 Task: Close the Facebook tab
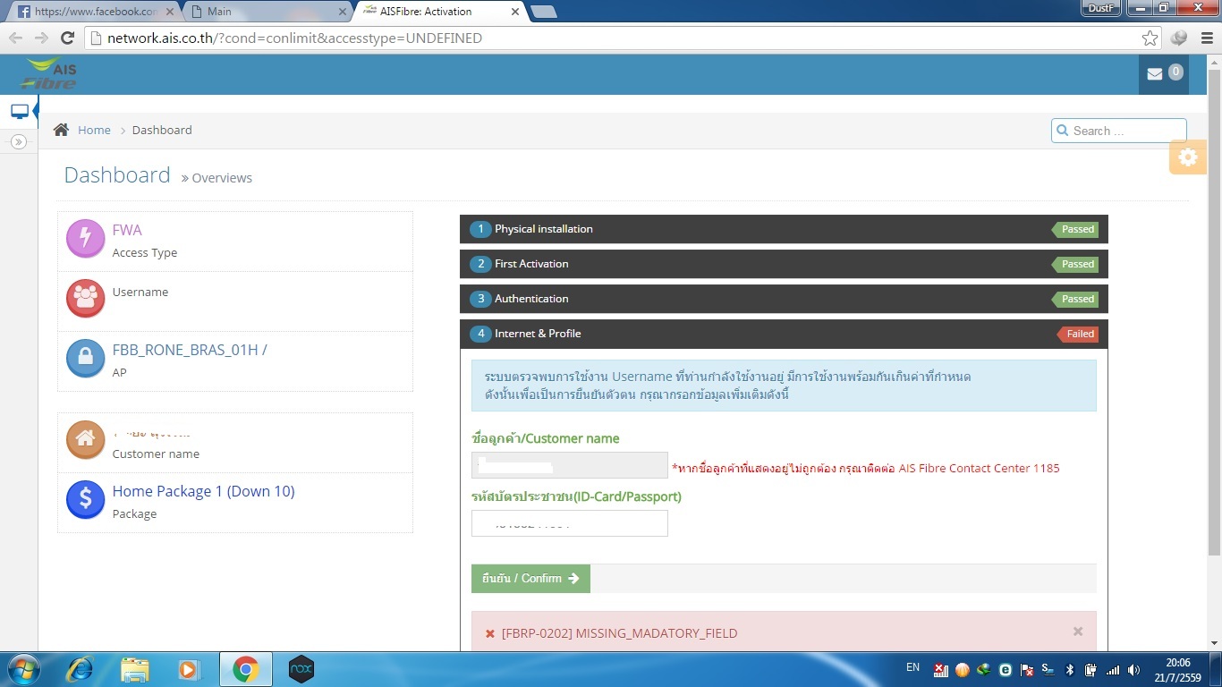(x=168, y=12)
